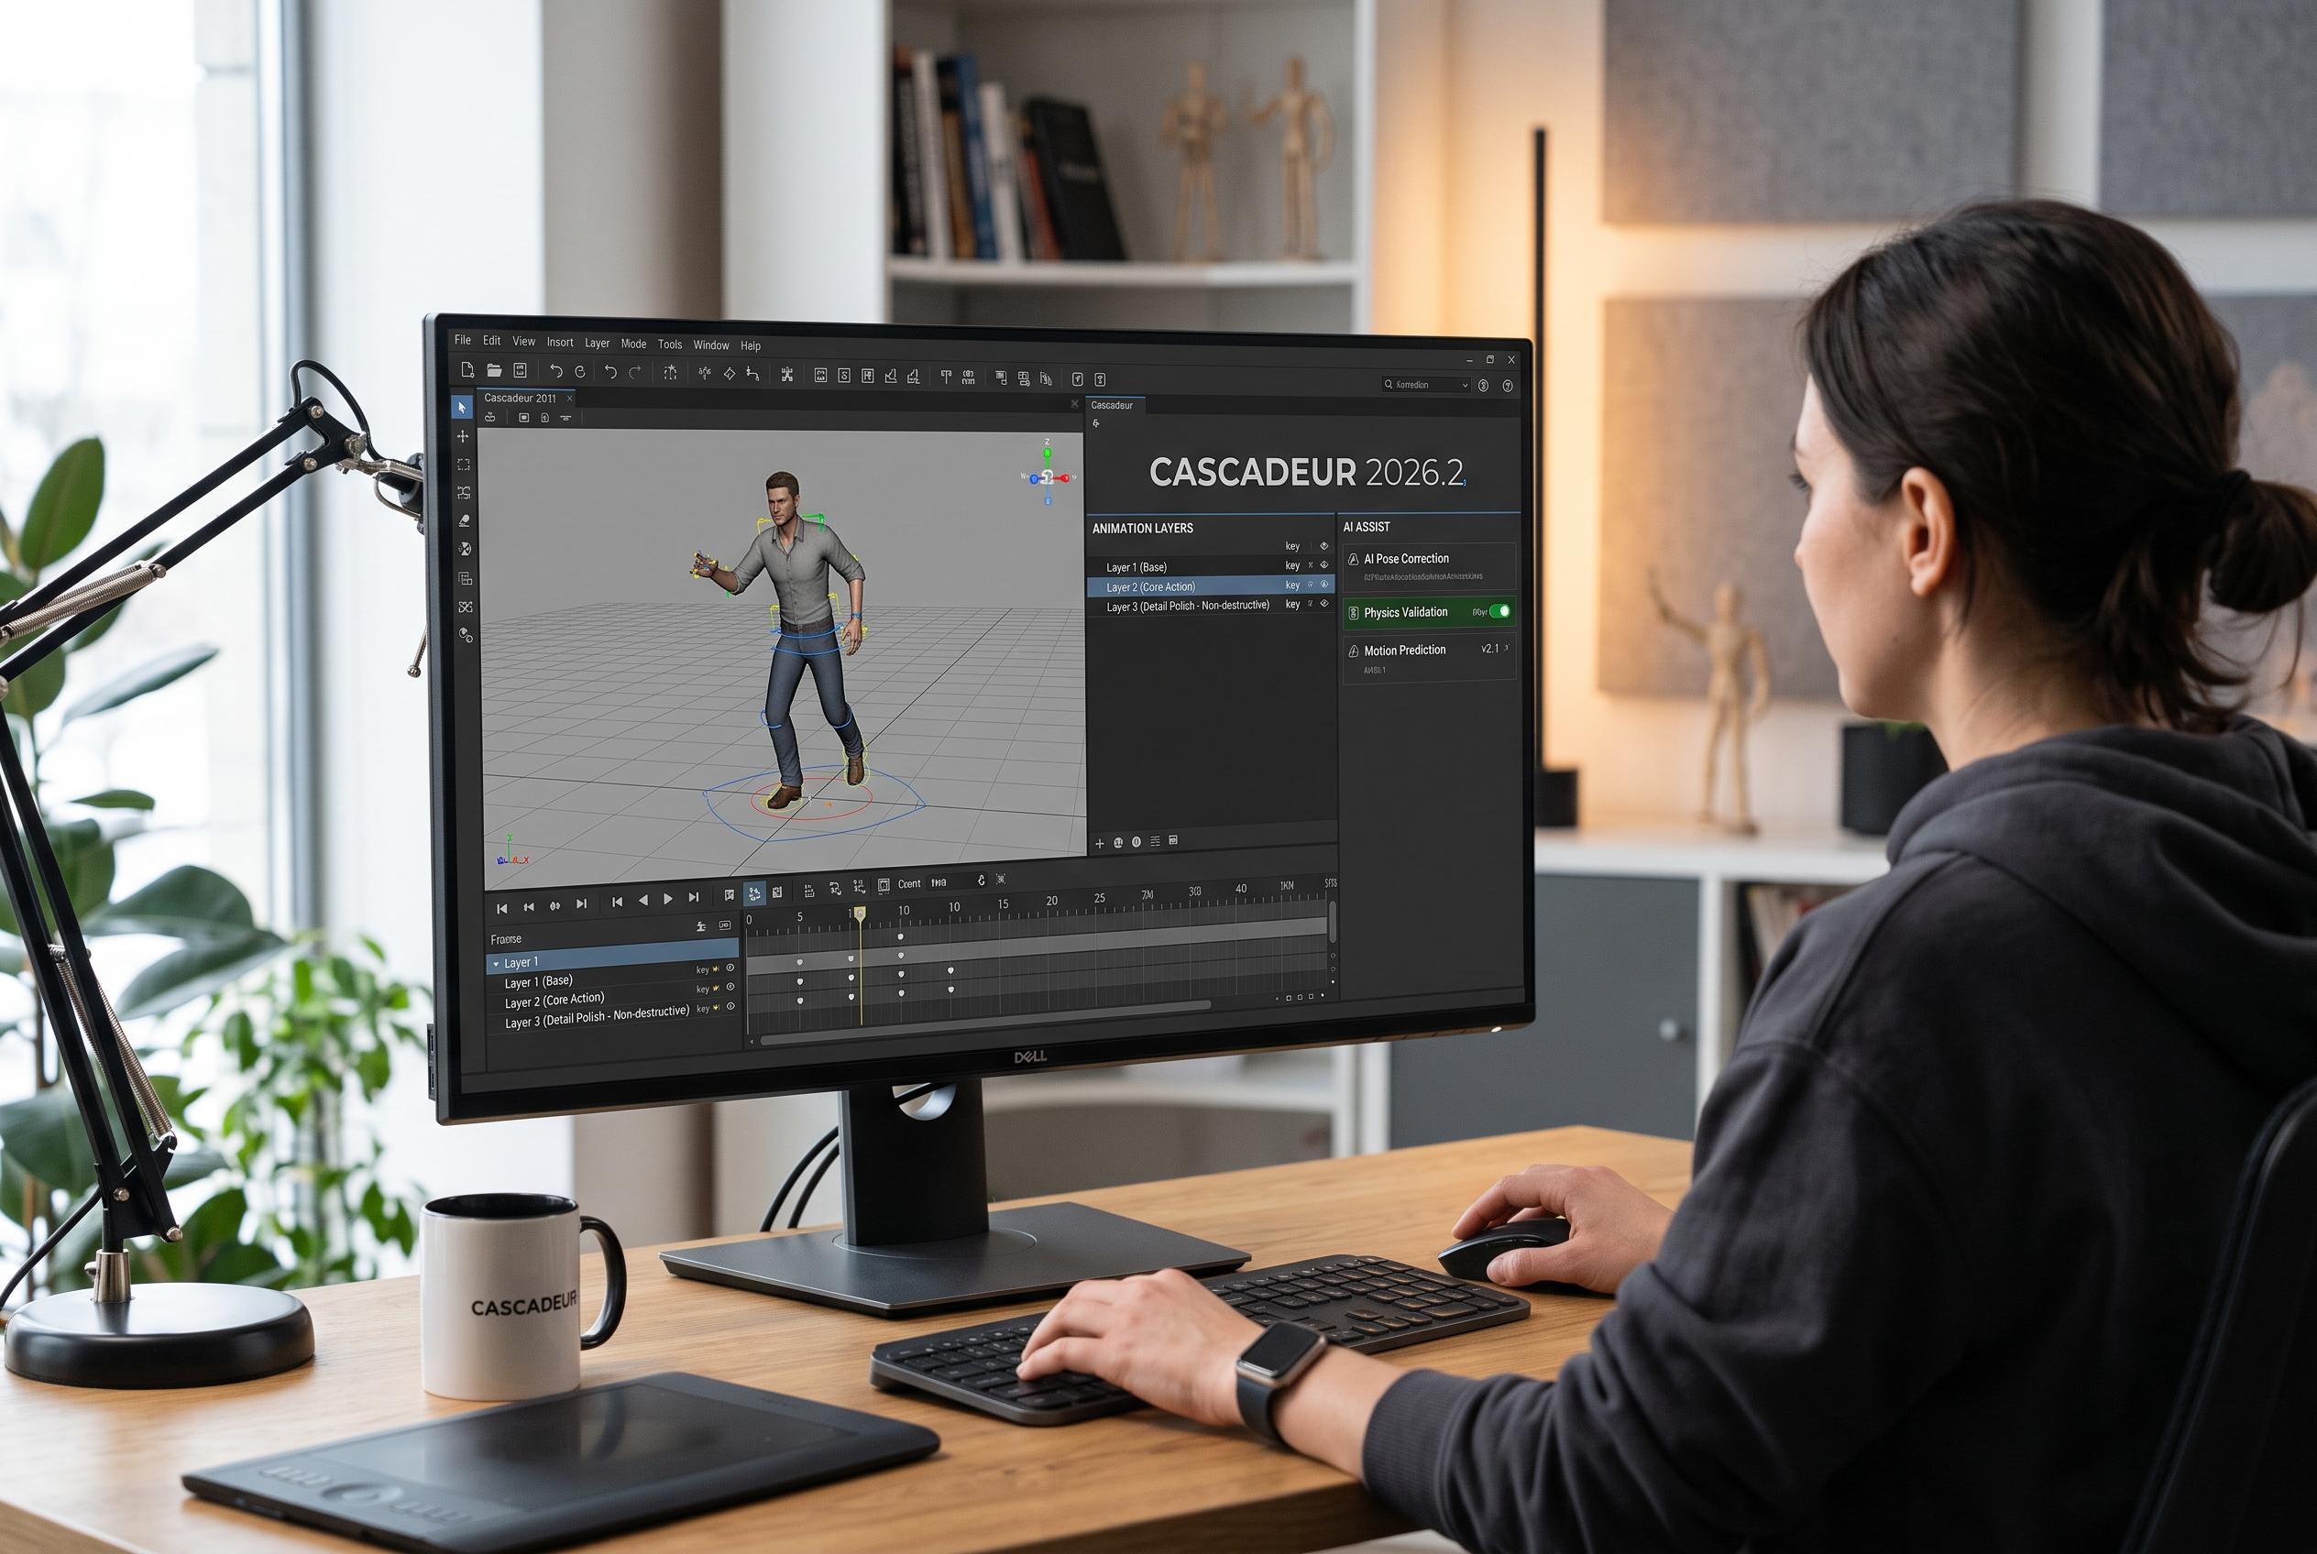Switch to the Cascadeur 2011 scene tab
Screen dimensions: 2317x1554
tap(520, 399)
